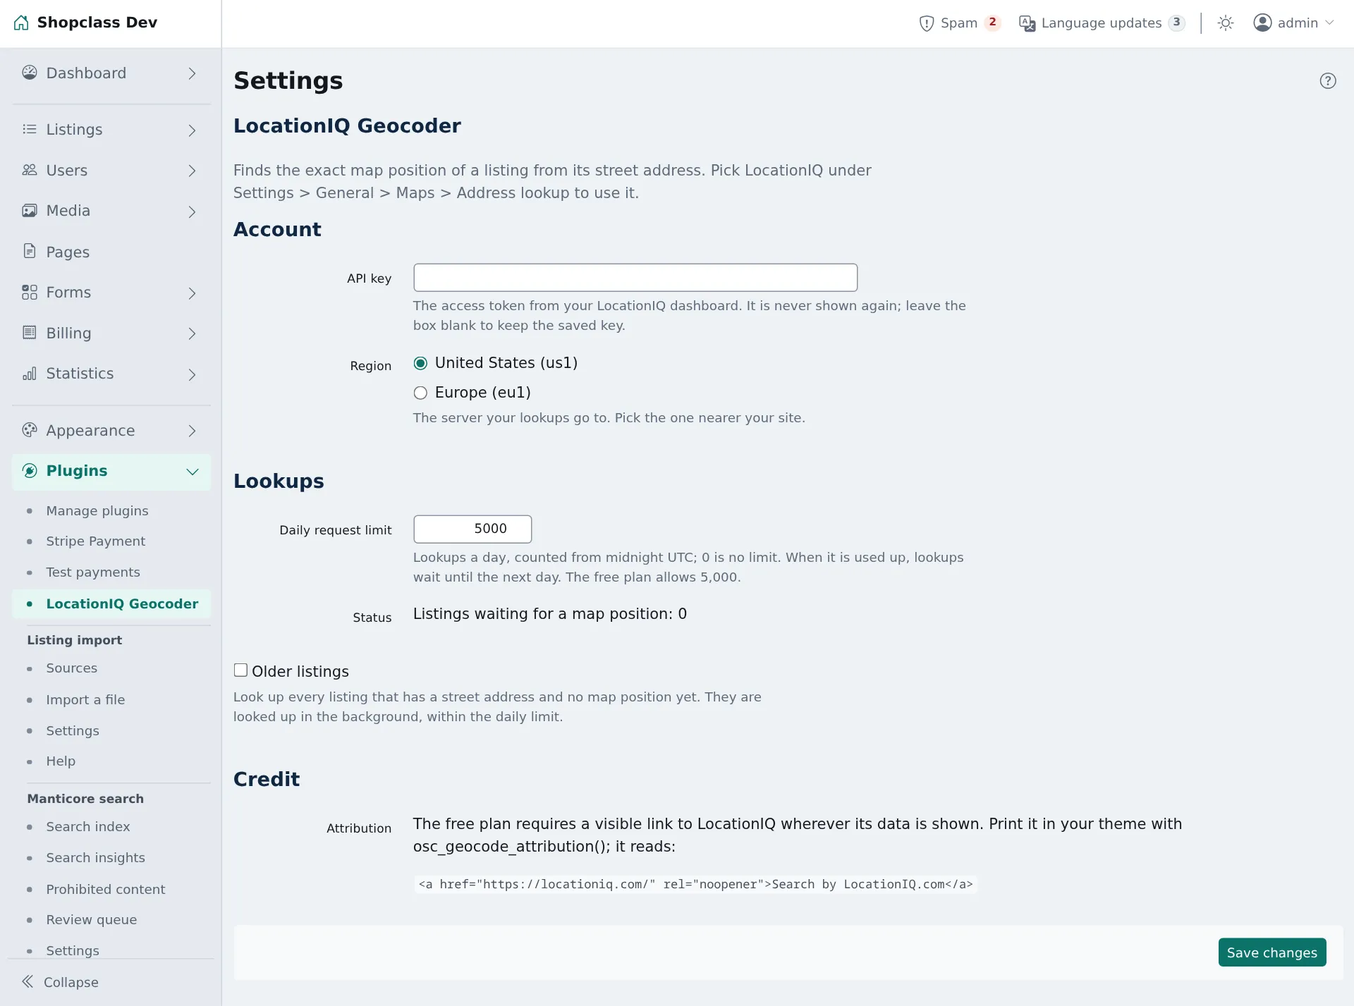Click the Save changes button

pos(1271,952)
